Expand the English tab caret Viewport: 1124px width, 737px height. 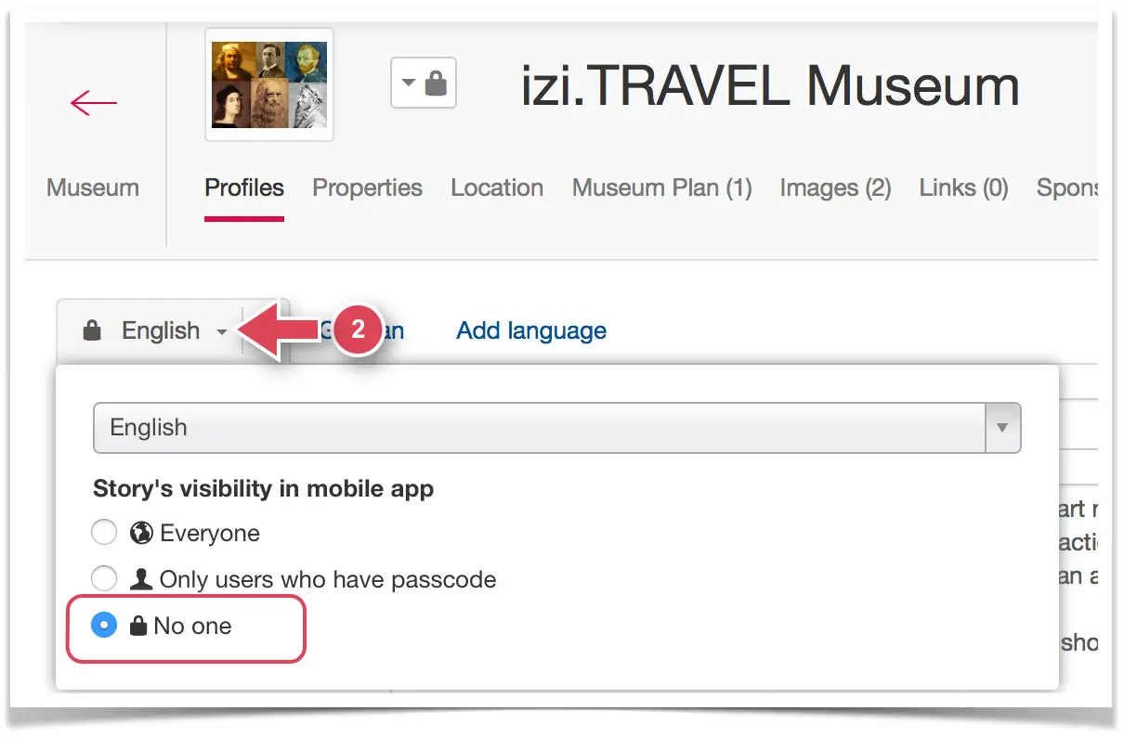pyautogui.click(x=222, y=332)
